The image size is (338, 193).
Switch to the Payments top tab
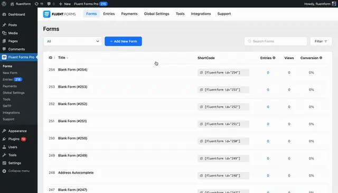[129, 14]
